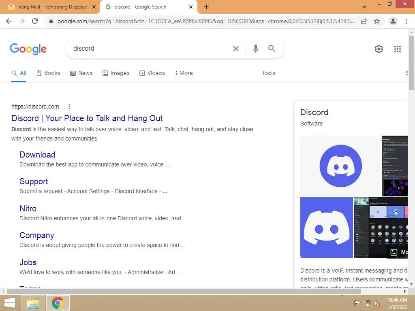This screenshot has height=311, width=415.
Task: Click the https://discord.com URL text
Action: [x=35, y=107]
